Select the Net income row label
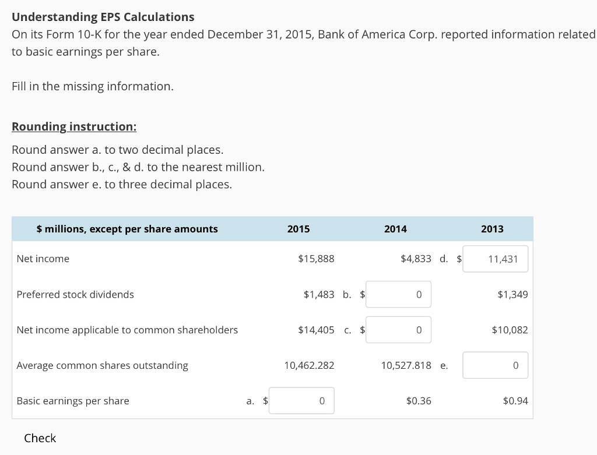 (x=43, y=258)
